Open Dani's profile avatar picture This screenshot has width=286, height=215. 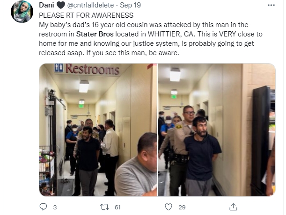pyautogui.click(x=22, y=12)
